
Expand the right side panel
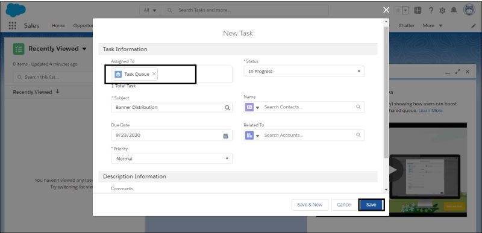pyautogui.click(x=458, y=72)
